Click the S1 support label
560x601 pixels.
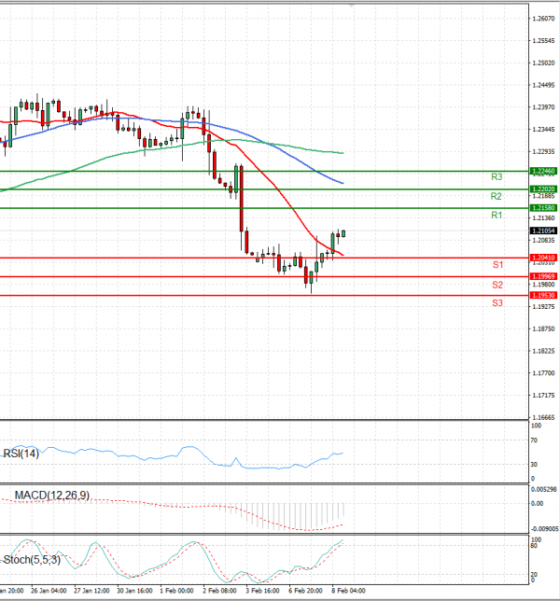pyautogui.click(x=497, y=264)
